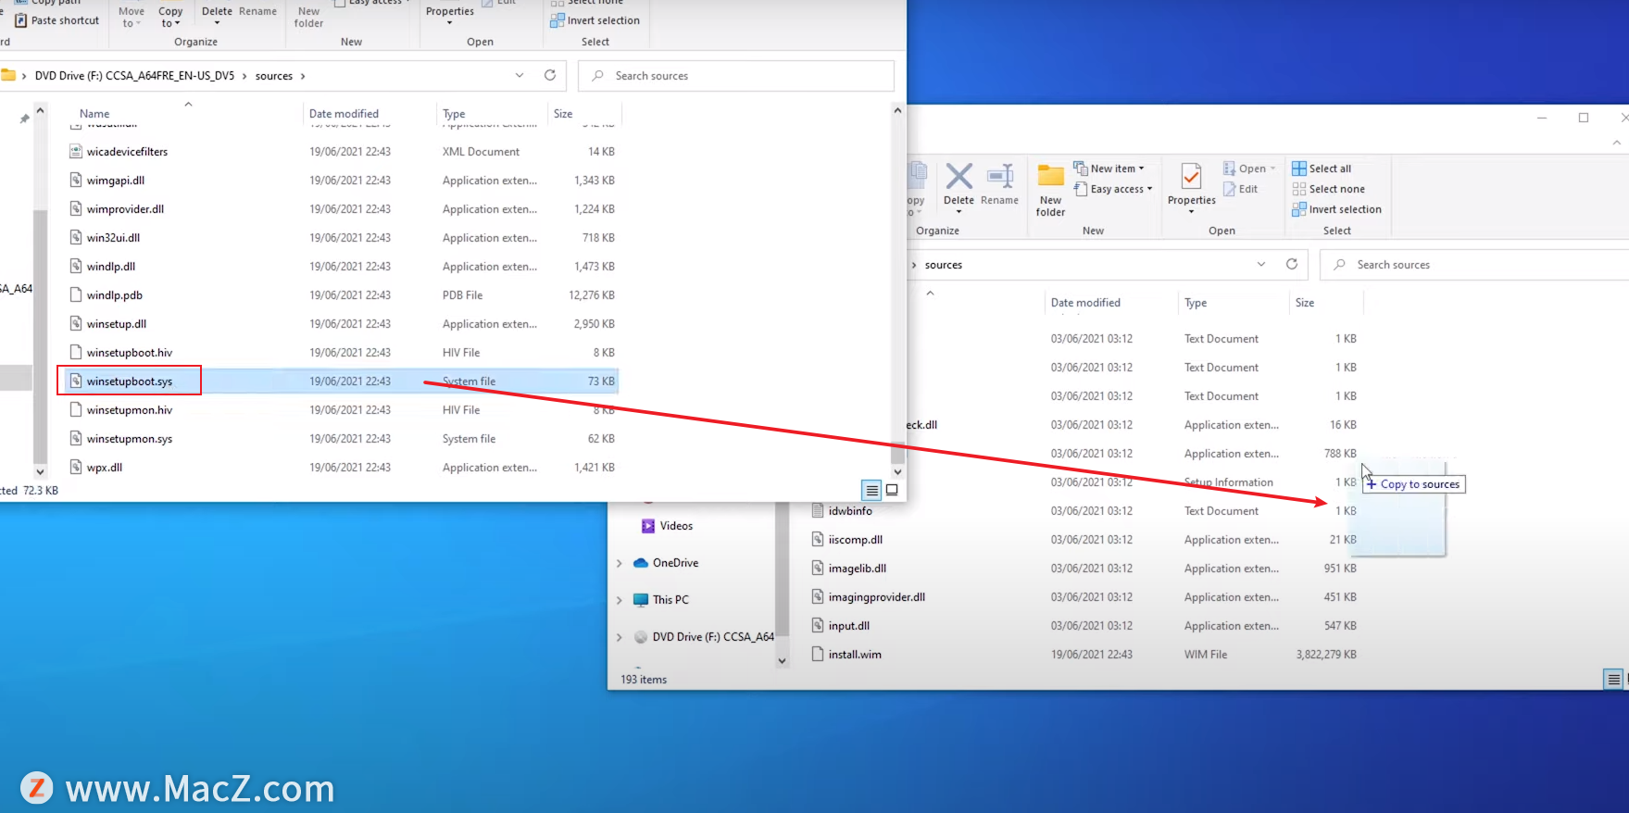1629x813 pixels.
Task: Click Copy to in front window ribbon
Action: click(x=169, y=17)
